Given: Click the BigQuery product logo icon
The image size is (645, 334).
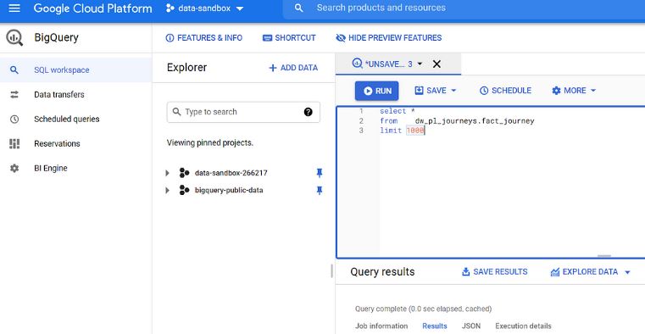Looking at the screenshot, I should [14, 38].
